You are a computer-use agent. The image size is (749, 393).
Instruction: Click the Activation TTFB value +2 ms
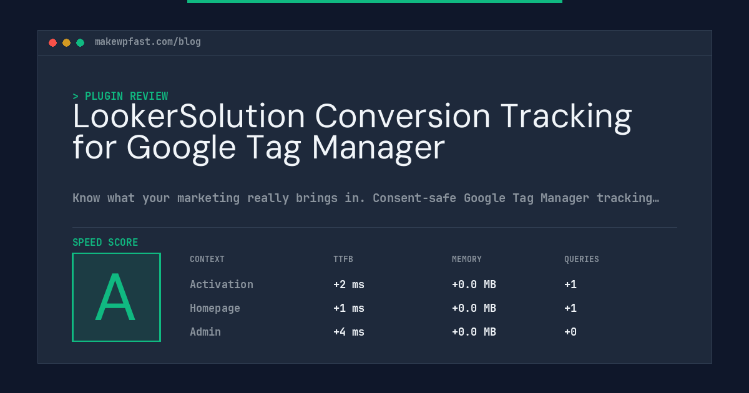[x=349, y=284]
